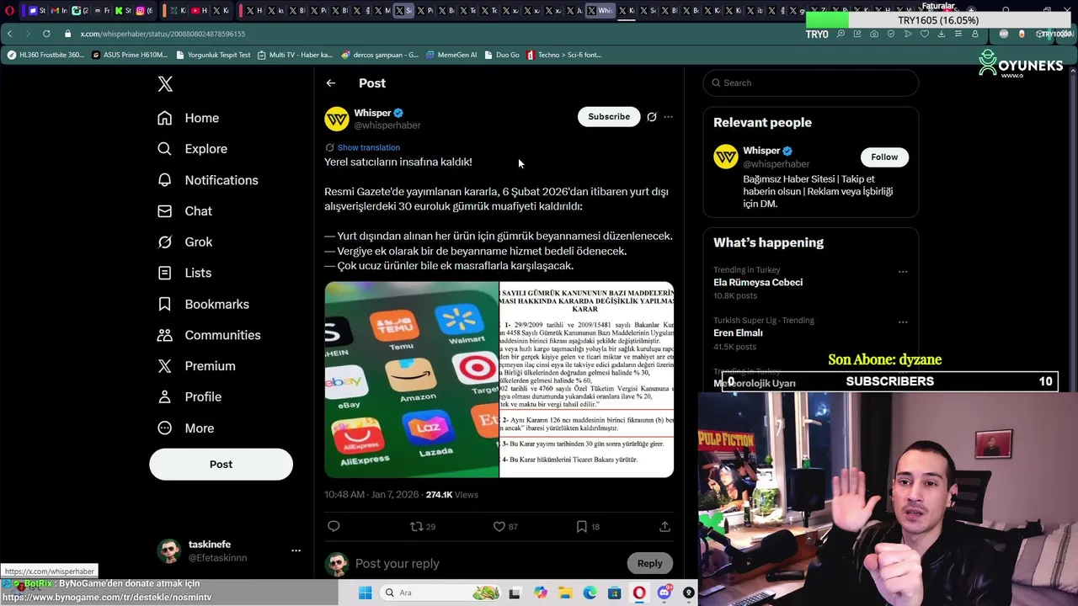Open Notifications
1078x606 pixels.
coord(207,180)
